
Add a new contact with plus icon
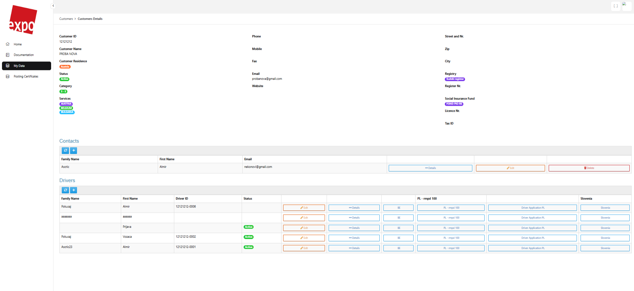(x=74, y=150)
